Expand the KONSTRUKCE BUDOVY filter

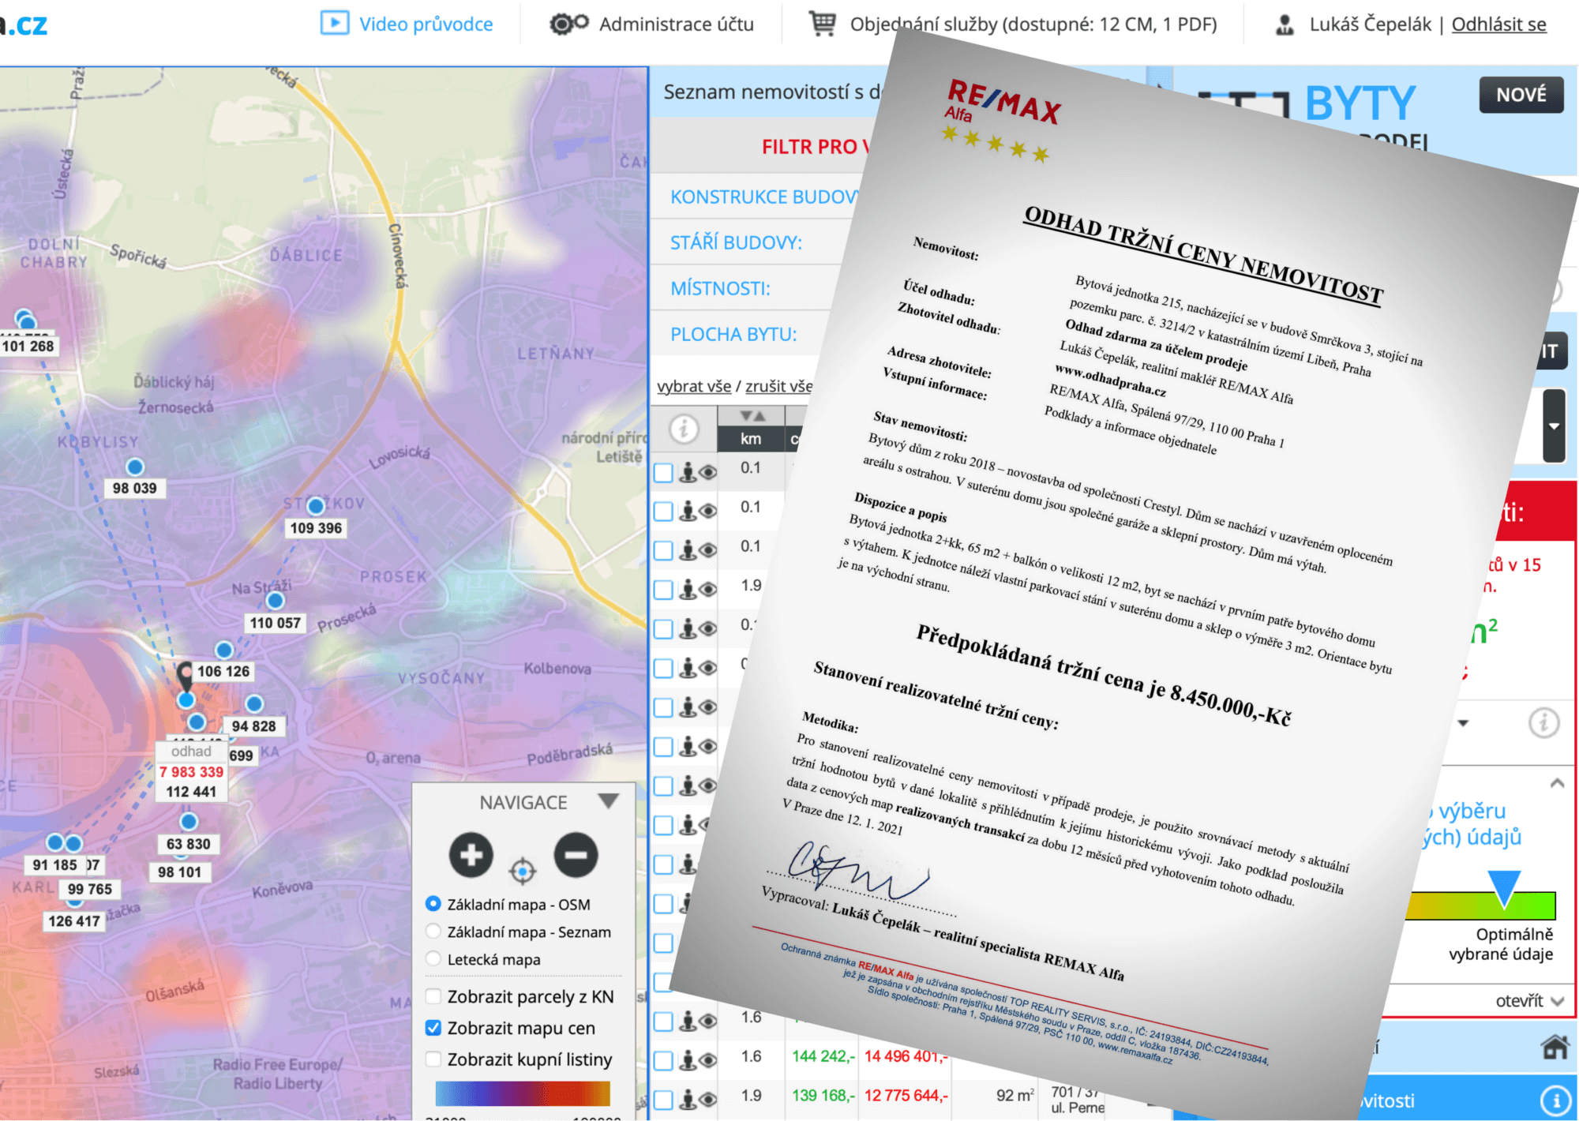(x=765, y=197)
